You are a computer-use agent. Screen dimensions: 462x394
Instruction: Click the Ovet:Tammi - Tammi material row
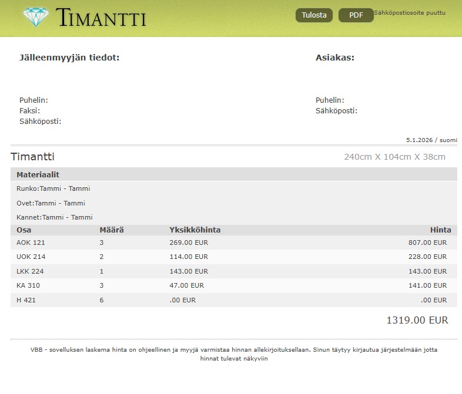pos(51,203)
